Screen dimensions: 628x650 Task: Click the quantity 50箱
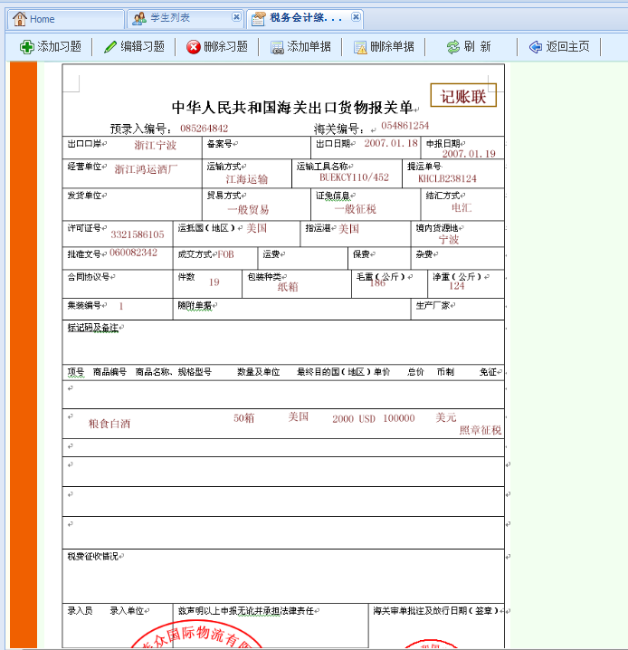tap(244, 418)
